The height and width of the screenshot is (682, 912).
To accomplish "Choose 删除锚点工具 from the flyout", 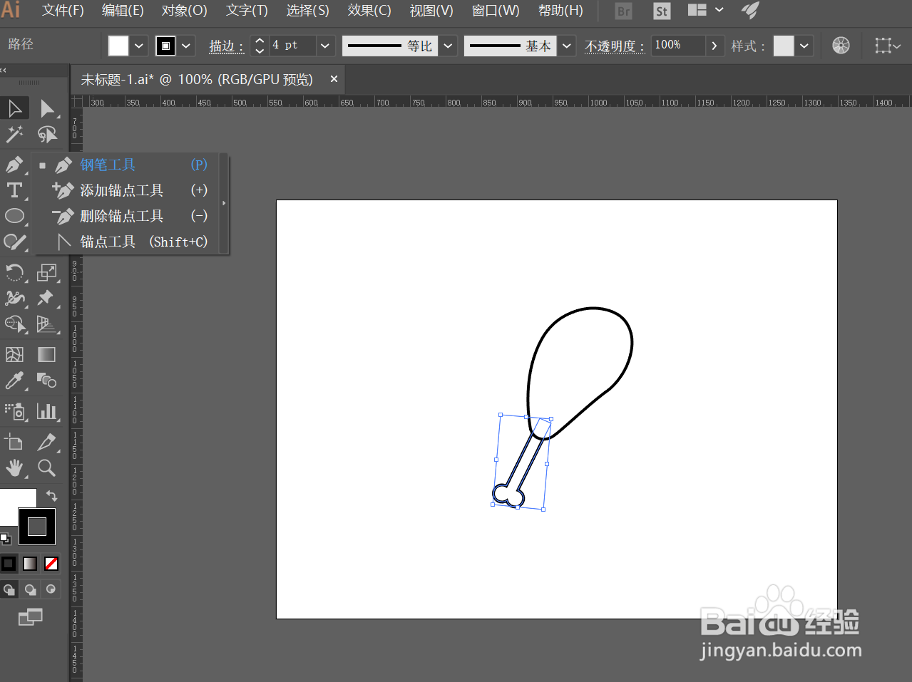I will 129,216.
